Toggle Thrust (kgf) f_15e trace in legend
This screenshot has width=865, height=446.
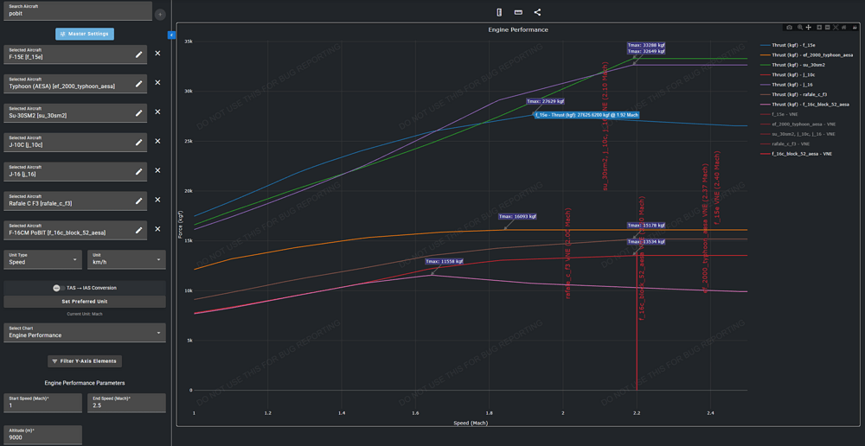[x=788, y=45]
